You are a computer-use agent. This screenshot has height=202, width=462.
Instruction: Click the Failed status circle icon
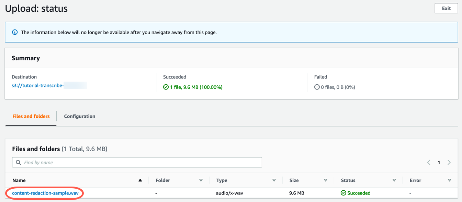point(317,87)
